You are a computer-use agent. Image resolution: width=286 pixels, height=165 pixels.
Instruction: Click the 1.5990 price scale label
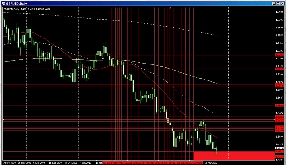[x=280, y=74]
